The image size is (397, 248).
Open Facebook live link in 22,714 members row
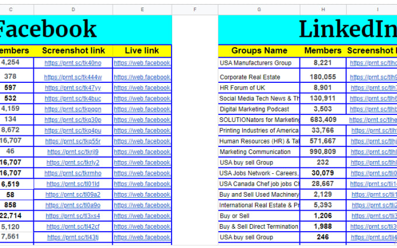click(142, 216)
